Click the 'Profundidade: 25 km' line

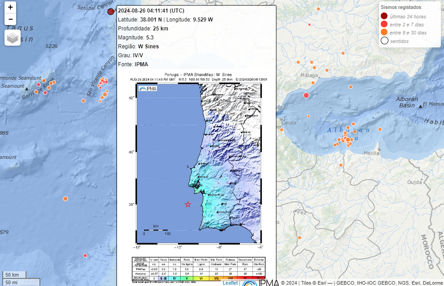pos(143,29)
